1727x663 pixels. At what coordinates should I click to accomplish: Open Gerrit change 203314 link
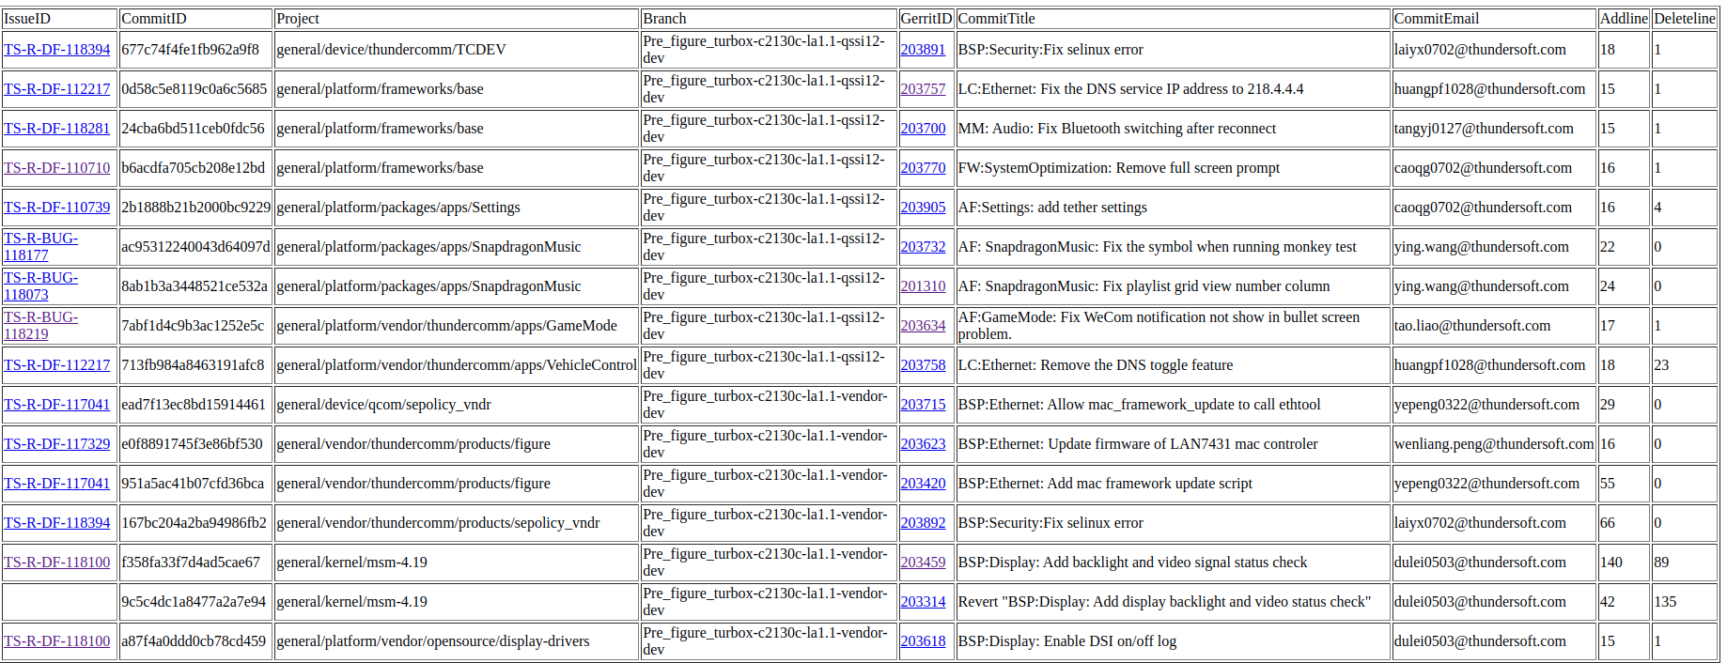(x=923, y=602)
